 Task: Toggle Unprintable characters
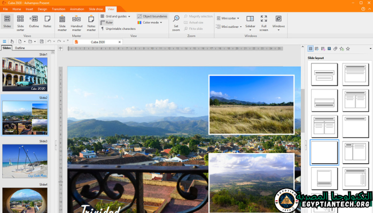118,29
